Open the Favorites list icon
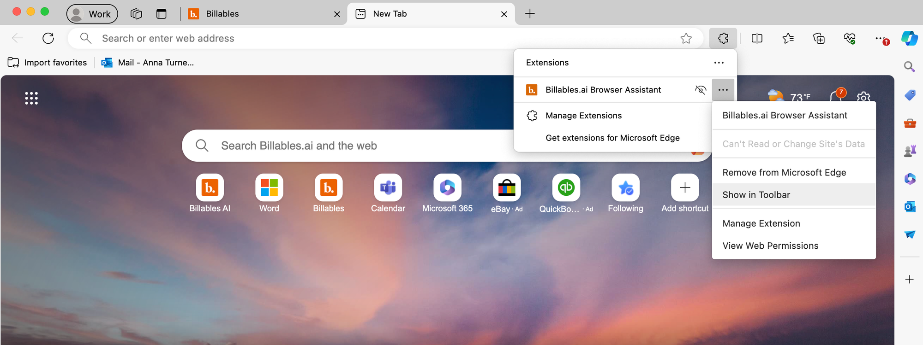Viewport: 923px width, 345px height. [788, 38]
